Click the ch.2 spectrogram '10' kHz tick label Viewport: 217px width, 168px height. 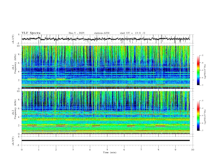point(19,91)
